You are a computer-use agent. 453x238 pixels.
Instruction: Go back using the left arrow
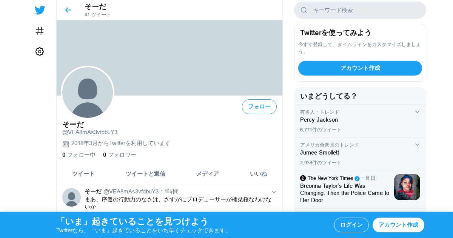click(68, 10)
